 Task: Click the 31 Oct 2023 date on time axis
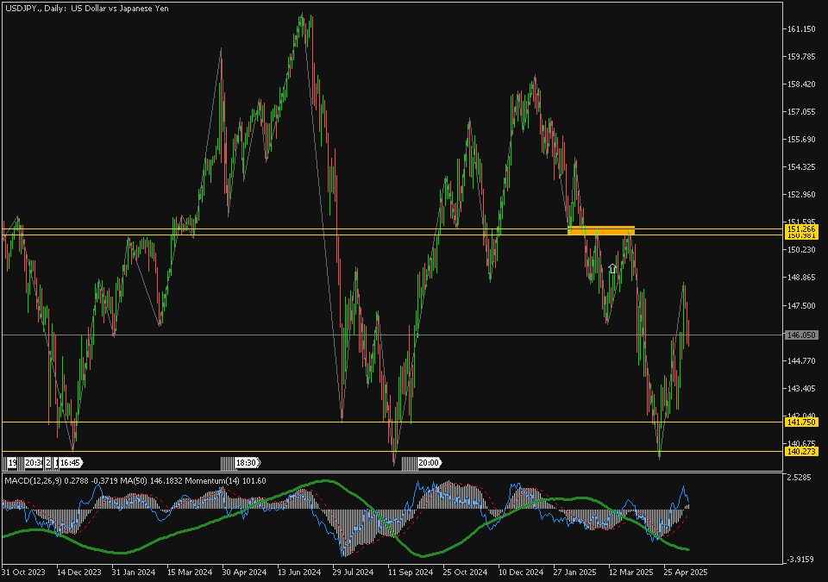(22, 572)
